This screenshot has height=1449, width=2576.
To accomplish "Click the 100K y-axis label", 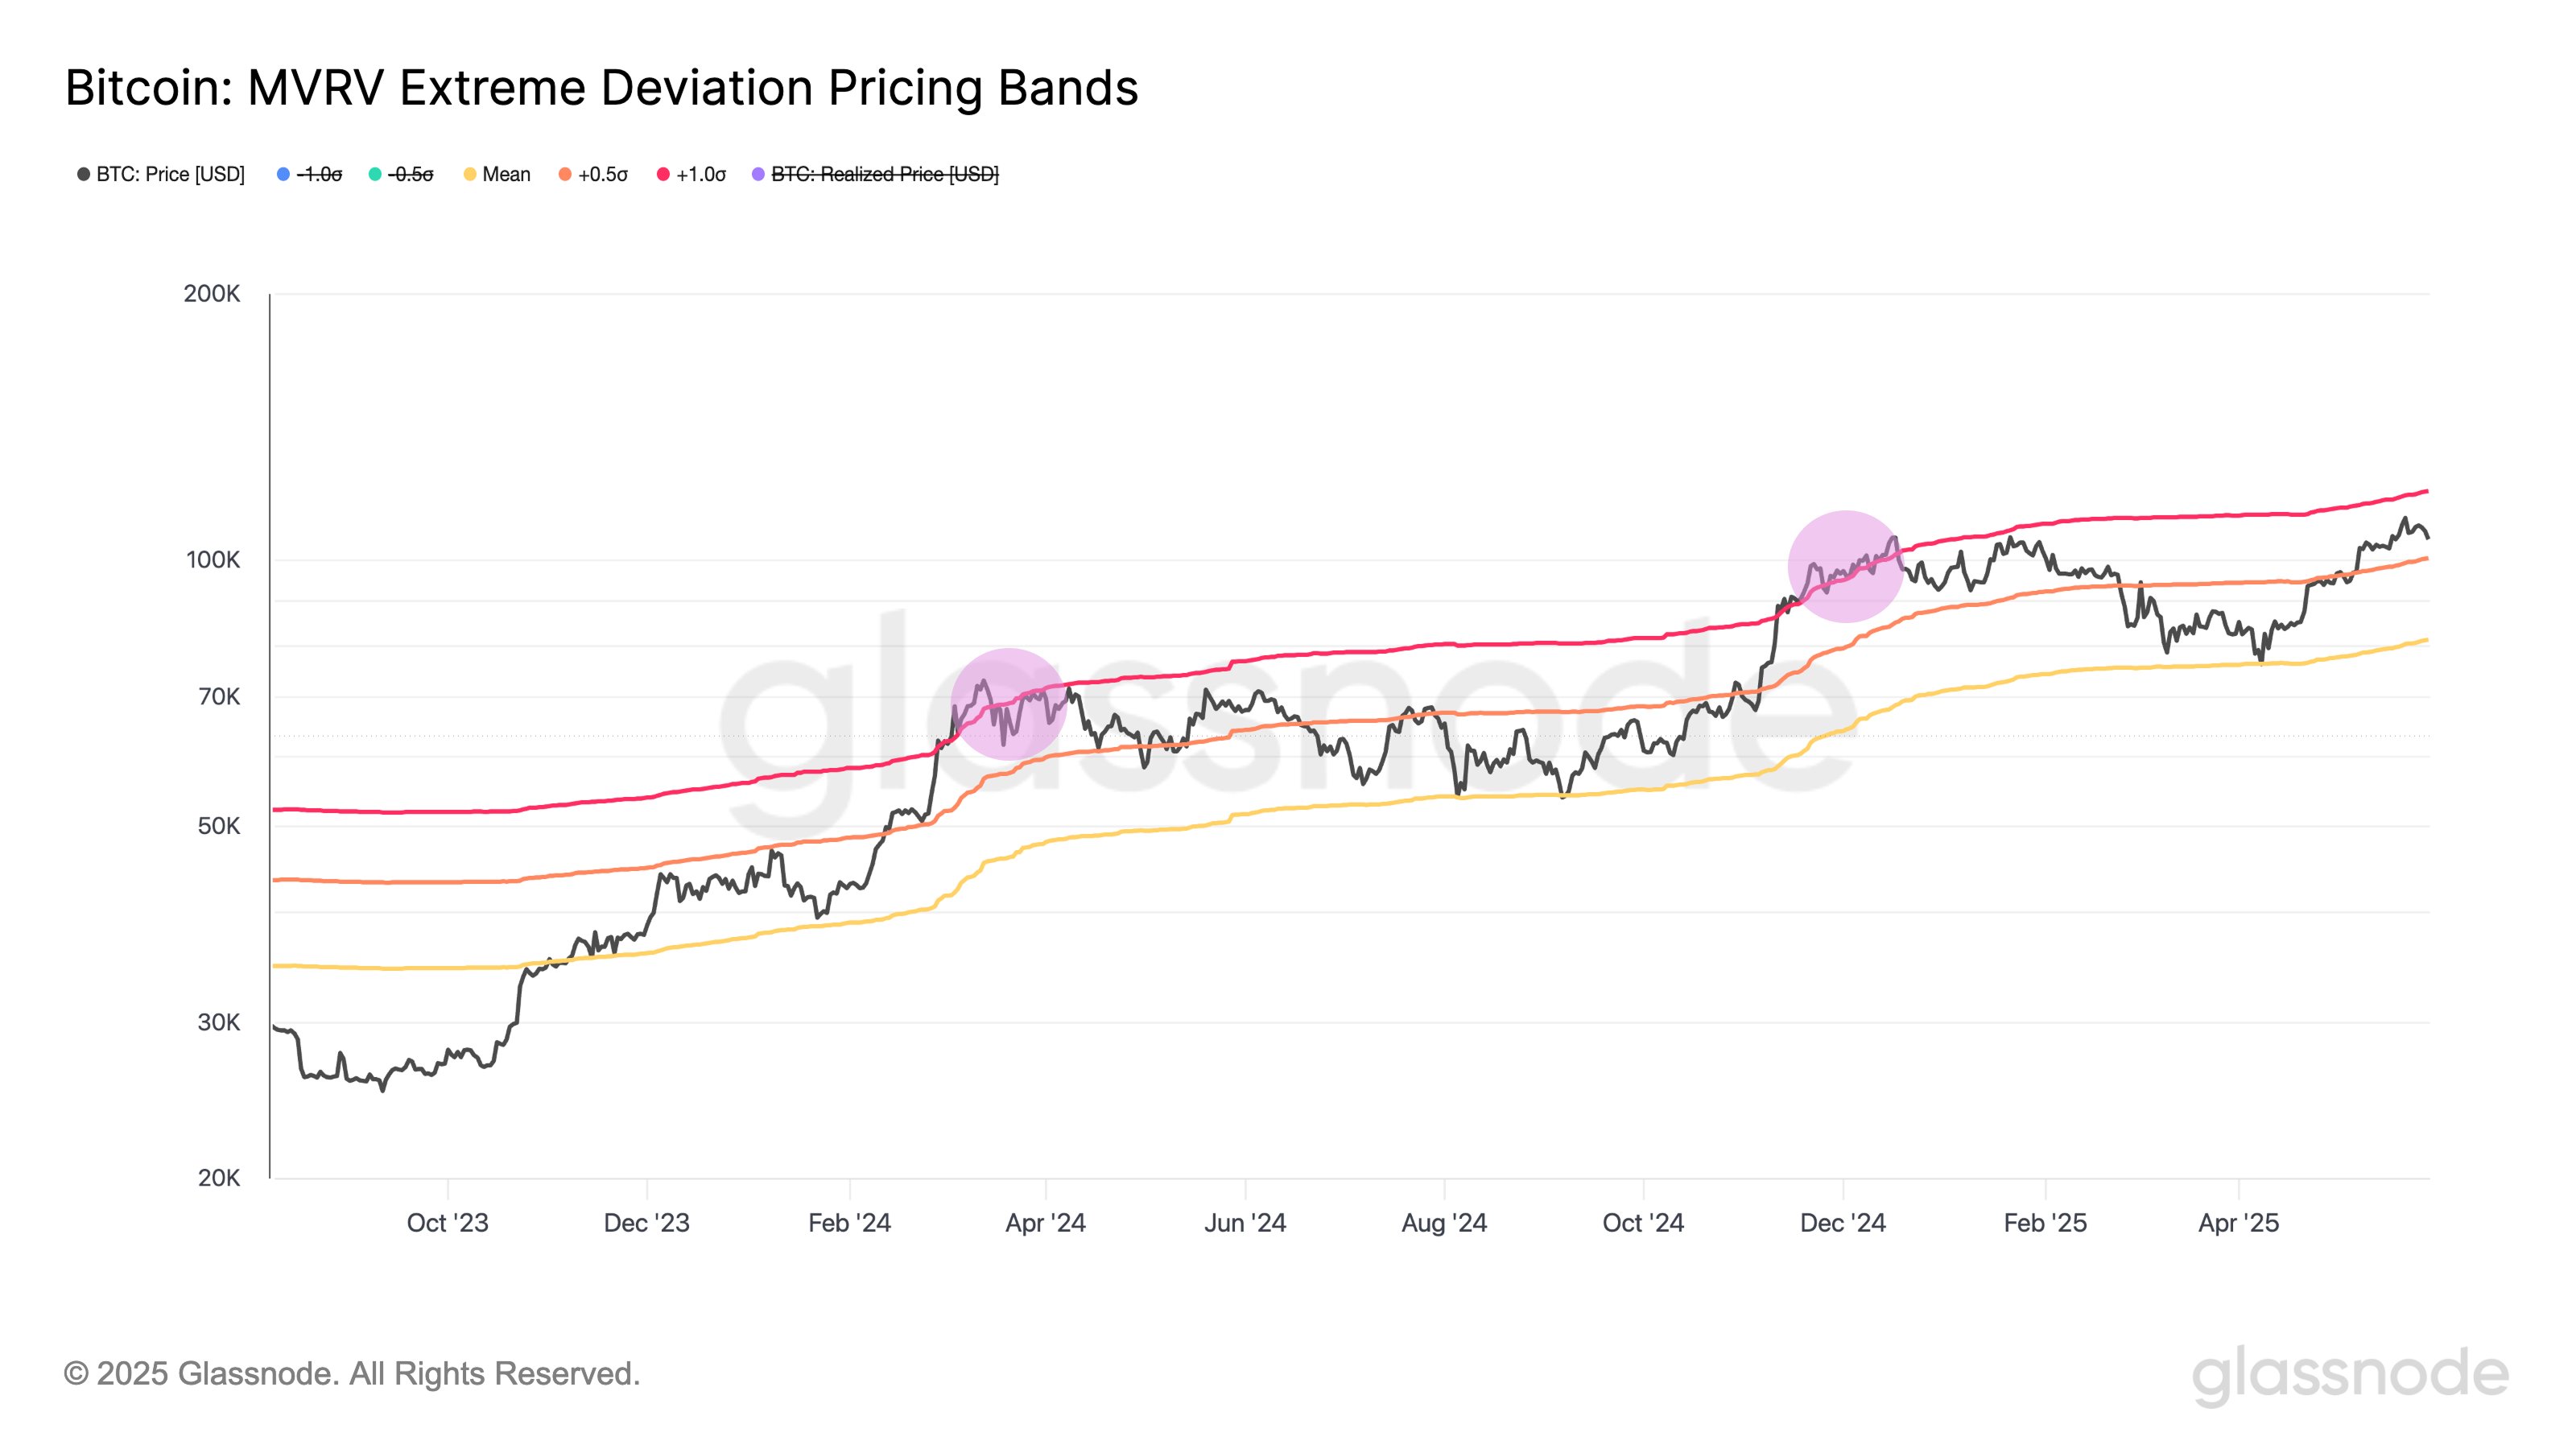I will click(213, 560).
